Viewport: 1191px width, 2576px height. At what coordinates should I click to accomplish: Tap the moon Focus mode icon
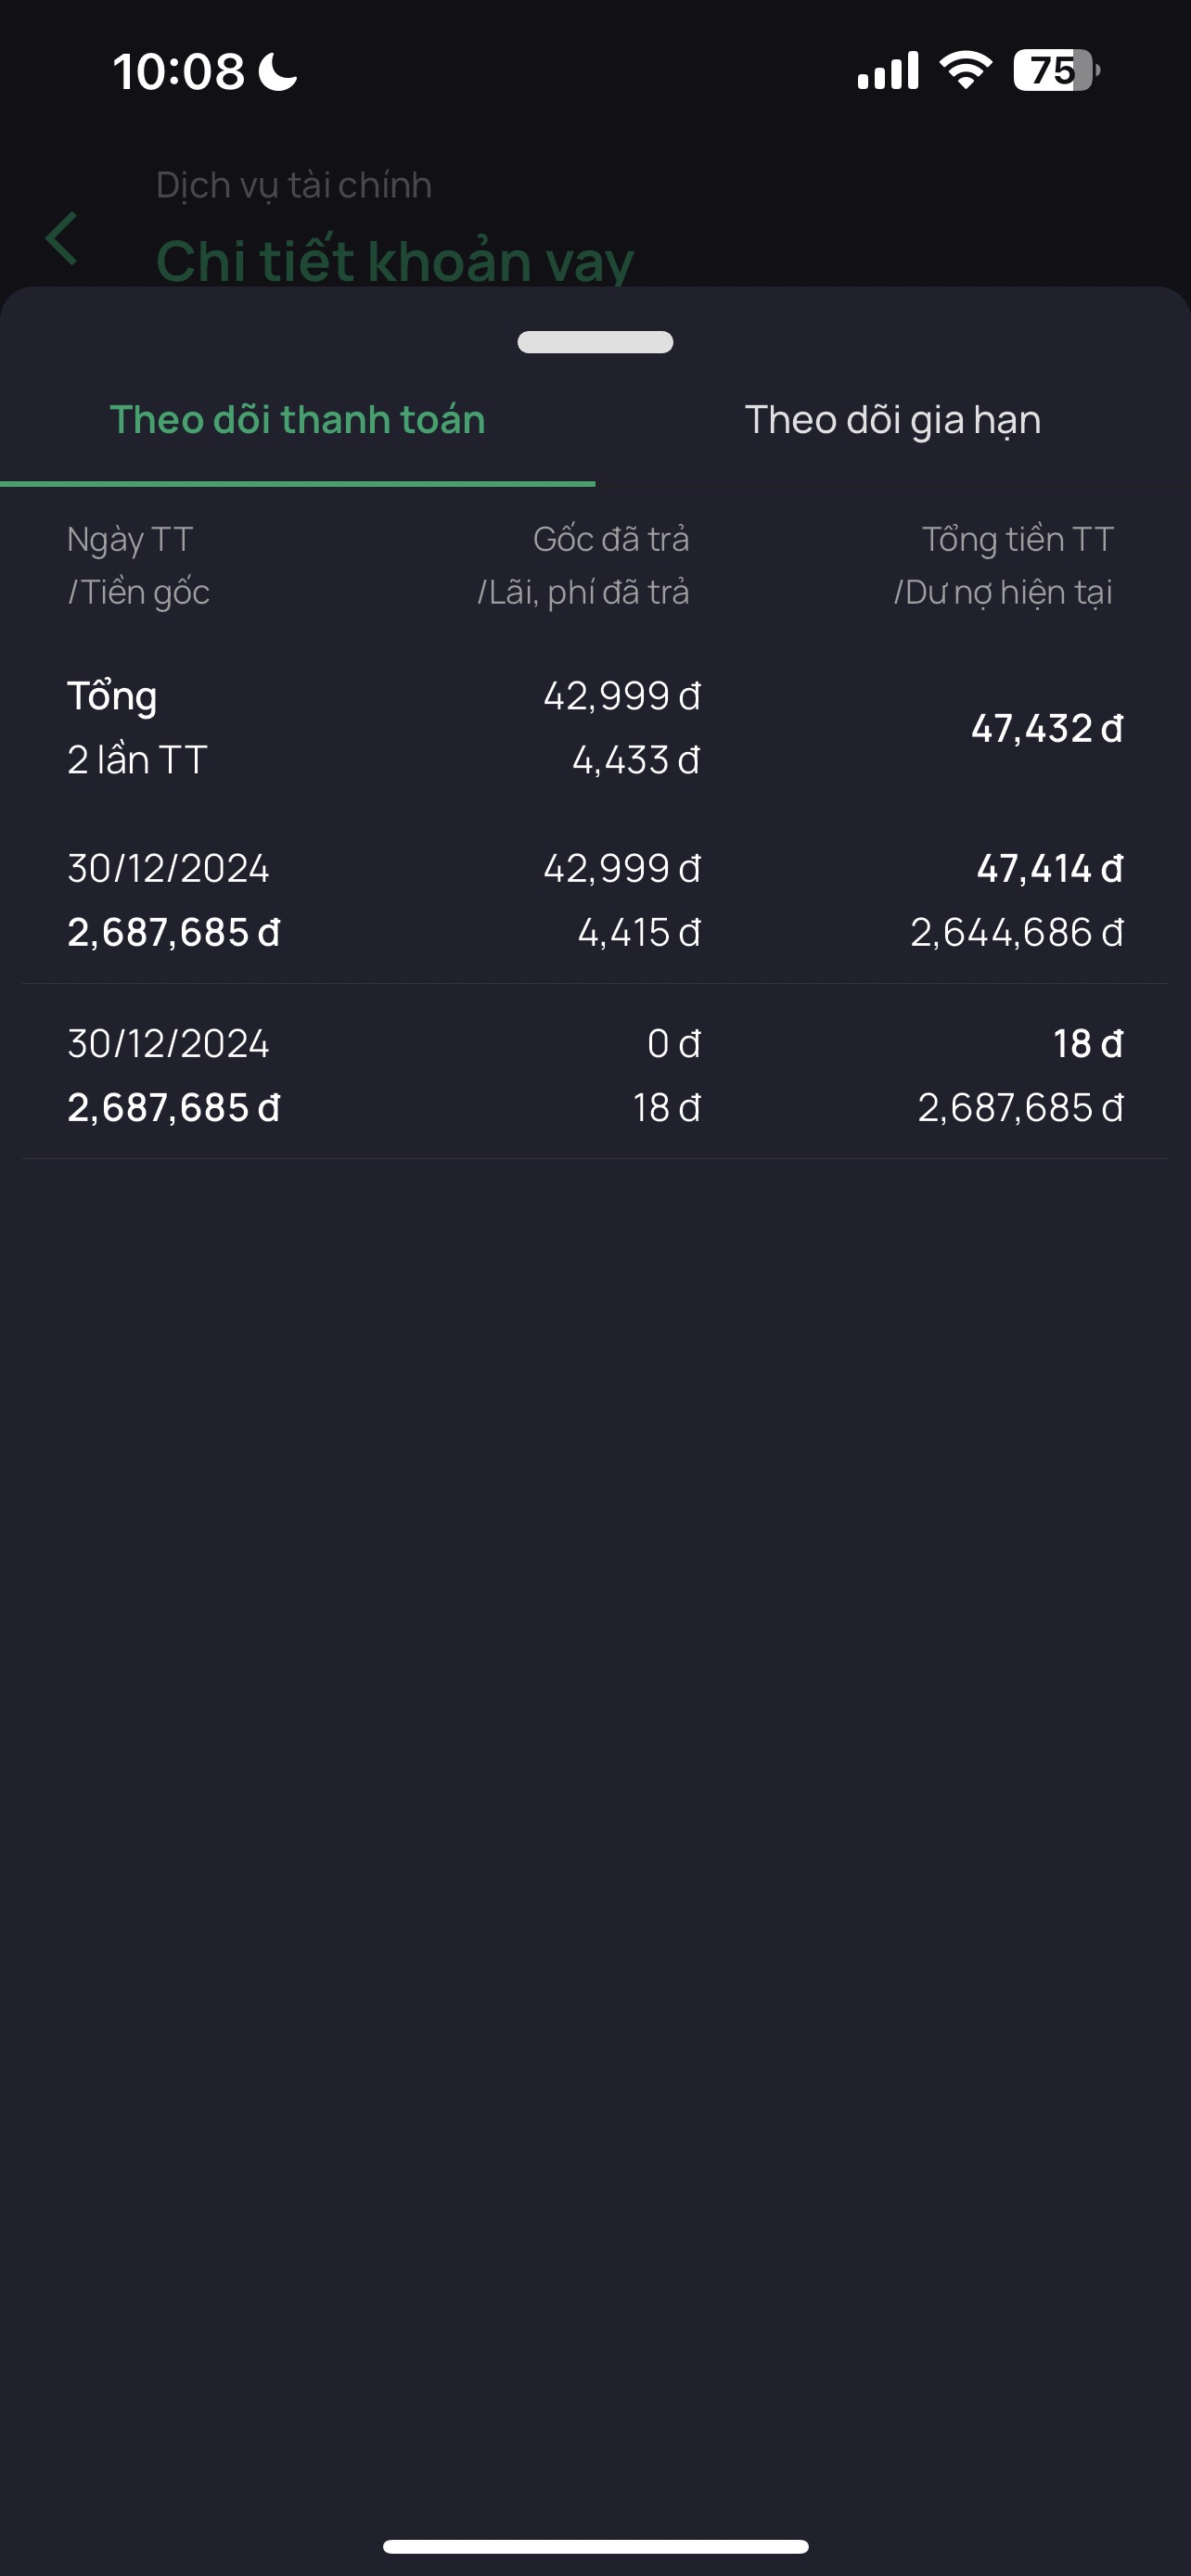tap(278, 71)
